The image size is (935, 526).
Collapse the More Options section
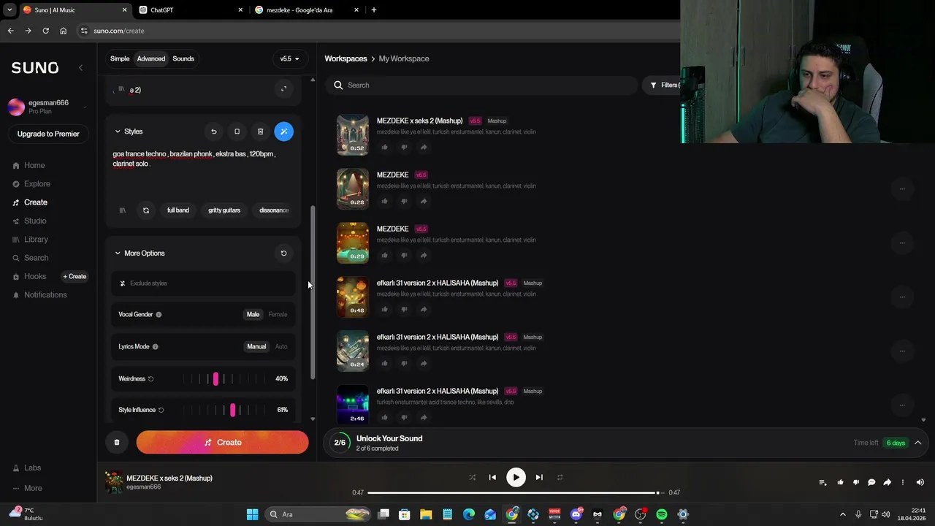coord(118,254)
